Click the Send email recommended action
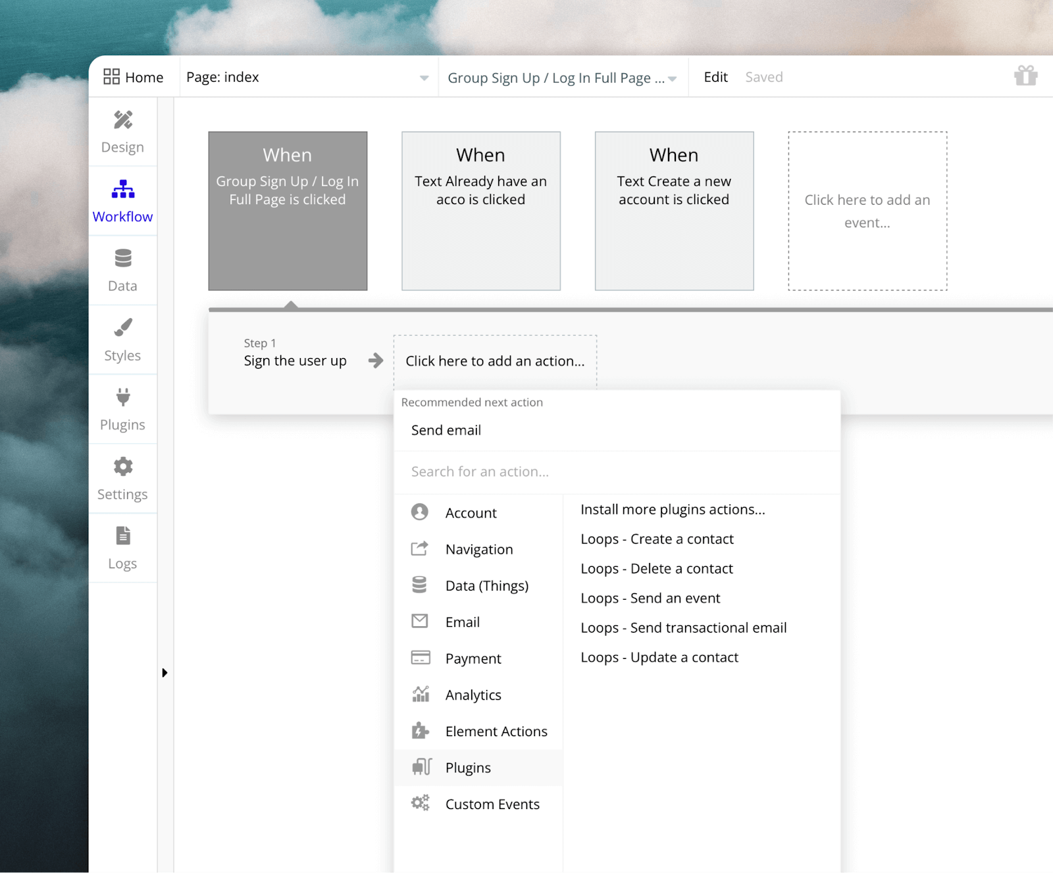This screenshot has height=873, width=1053. pos(446,430)
